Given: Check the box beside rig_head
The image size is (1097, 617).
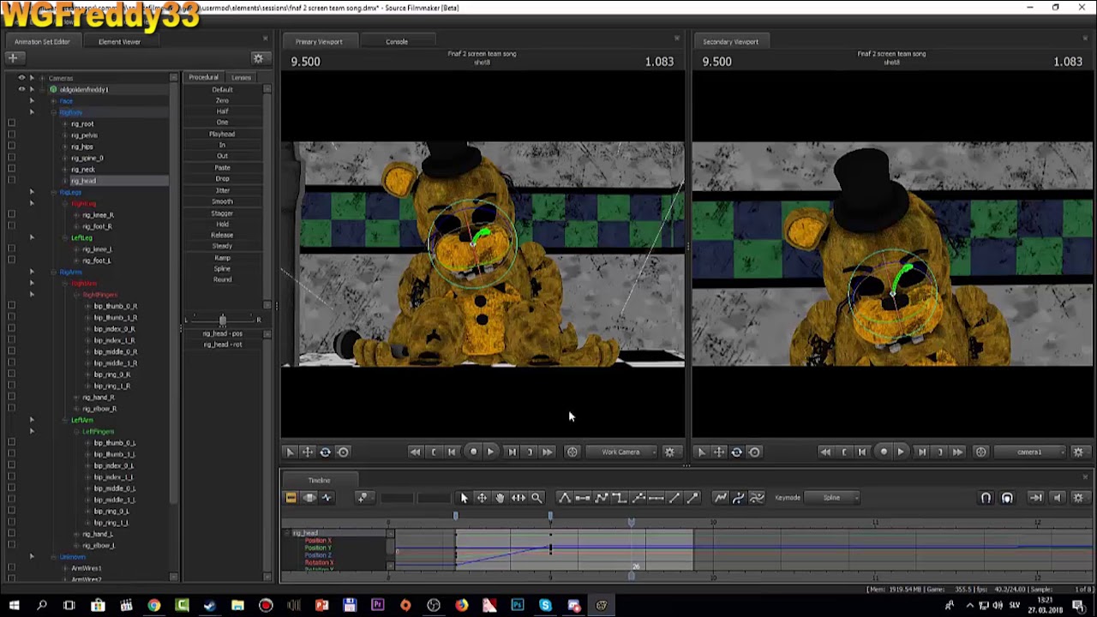Looking at the screenshot, I should (x=11, y=180).
